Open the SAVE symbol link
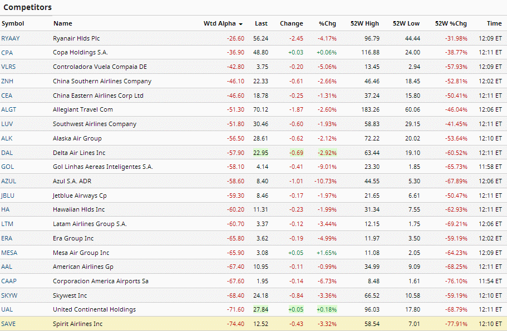This screenshot has width=507, height=331. tap(8, 324)
